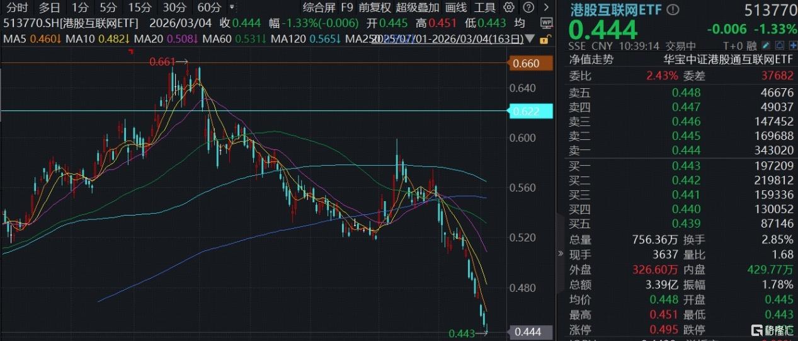Click the right arrow at toolbar end
The image size is (798, 341).
[x=545, y=8]
